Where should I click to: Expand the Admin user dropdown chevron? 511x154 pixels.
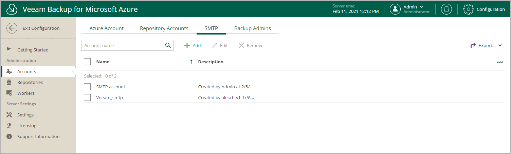point(421,7)
